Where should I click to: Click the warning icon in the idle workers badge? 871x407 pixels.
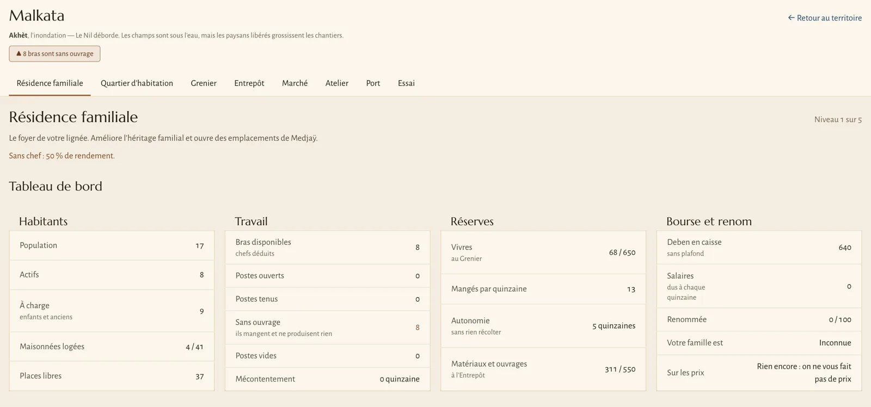point(19,53)
